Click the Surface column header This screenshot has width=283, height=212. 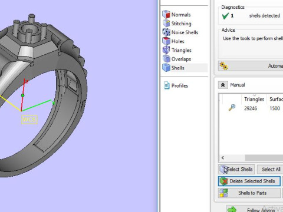[275, 100]
